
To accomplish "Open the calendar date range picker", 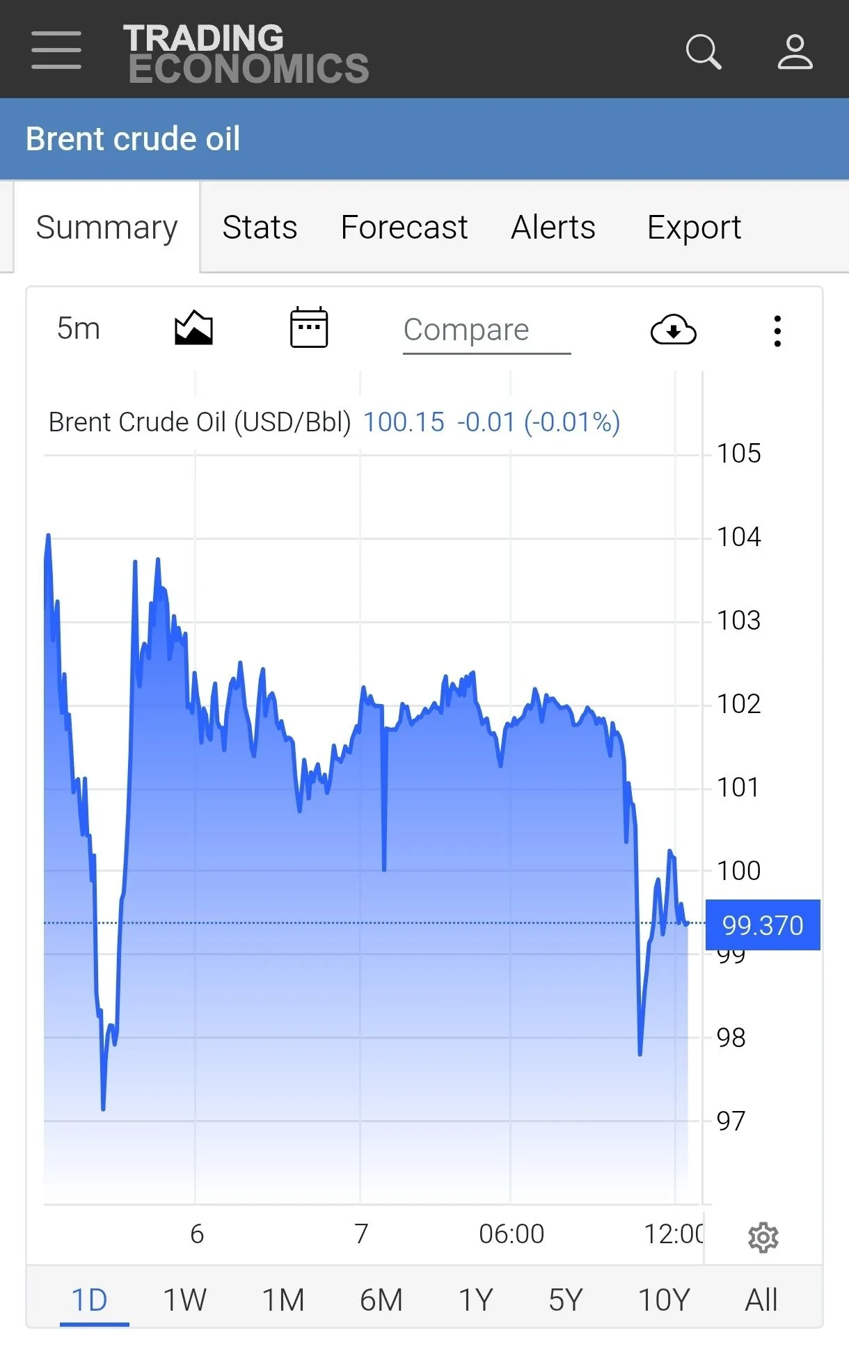I will coord(309,327).
